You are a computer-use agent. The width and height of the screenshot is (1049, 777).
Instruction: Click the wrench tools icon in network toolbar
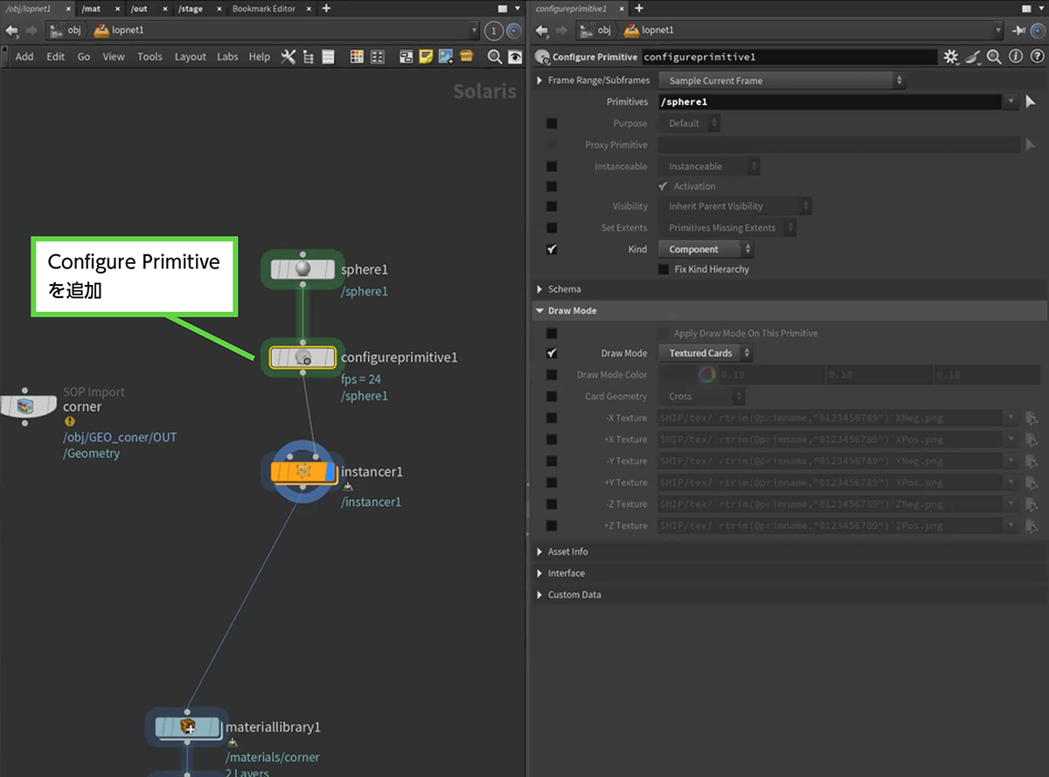[x=288, y=57]
